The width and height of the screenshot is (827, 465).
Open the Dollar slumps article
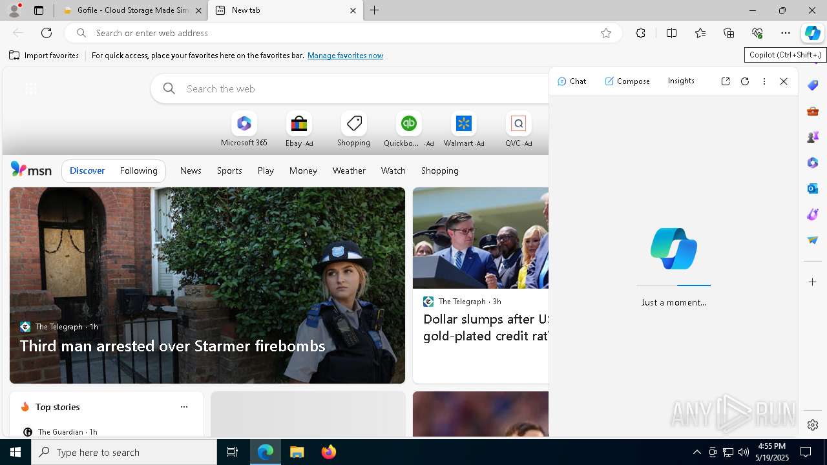pos(485,327)
